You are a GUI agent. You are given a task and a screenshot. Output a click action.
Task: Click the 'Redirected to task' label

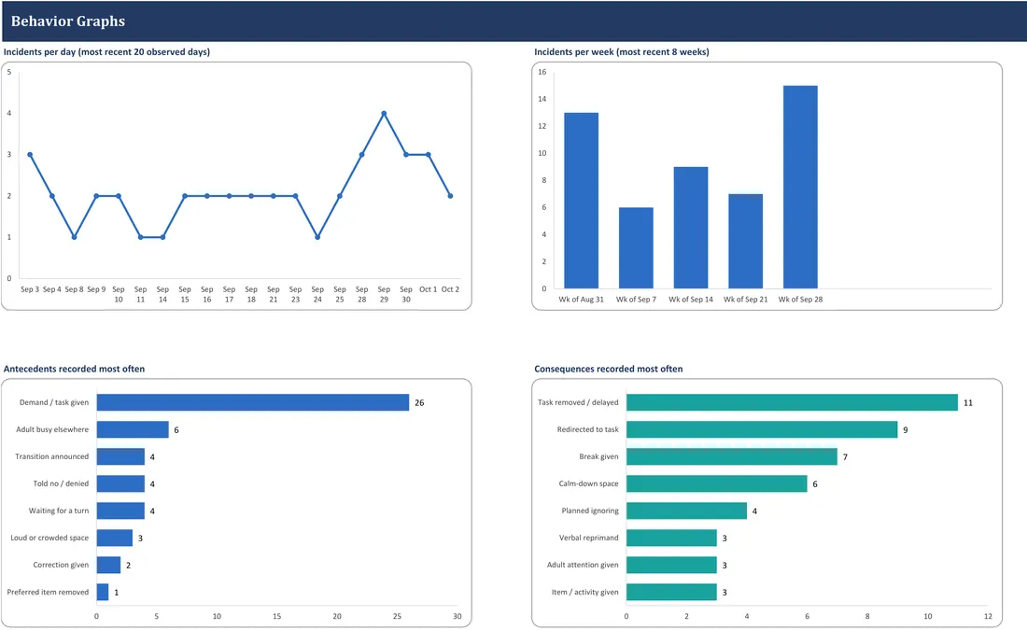pos(587,429)
